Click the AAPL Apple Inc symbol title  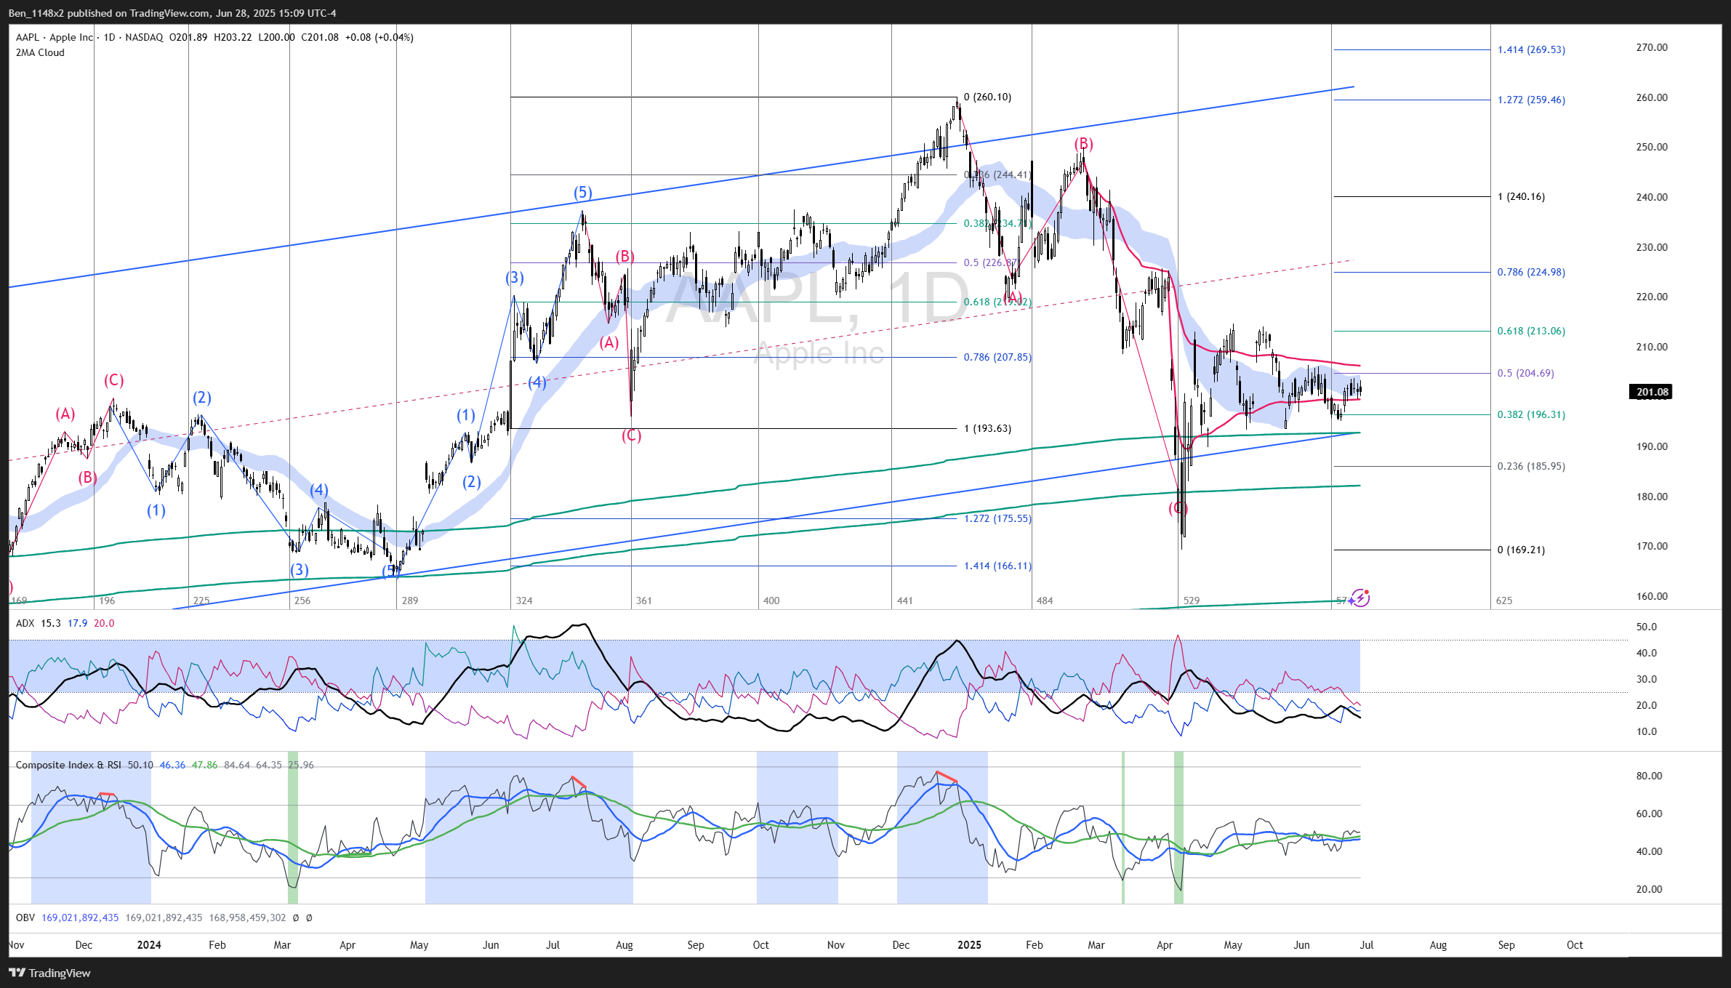tap(55, 37)
